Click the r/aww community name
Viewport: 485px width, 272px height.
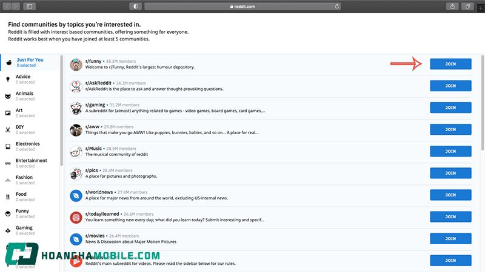click(92, 127)
